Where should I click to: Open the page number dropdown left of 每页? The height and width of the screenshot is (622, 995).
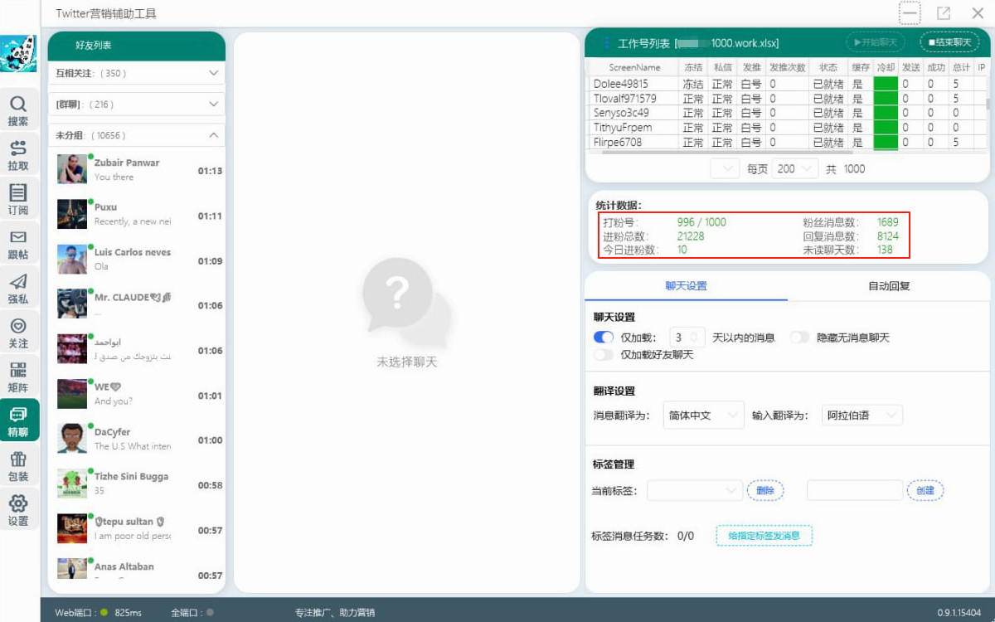coord(724,168)
